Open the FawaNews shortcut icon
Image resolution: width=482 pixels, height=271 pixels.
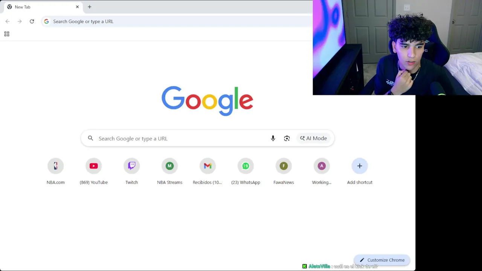click(x=284, y=166)
